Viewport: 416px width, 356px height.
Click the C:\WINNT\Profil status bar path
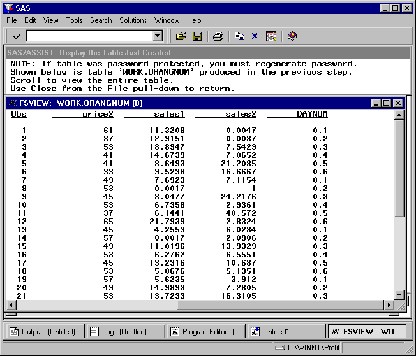[x=313, y=347]
